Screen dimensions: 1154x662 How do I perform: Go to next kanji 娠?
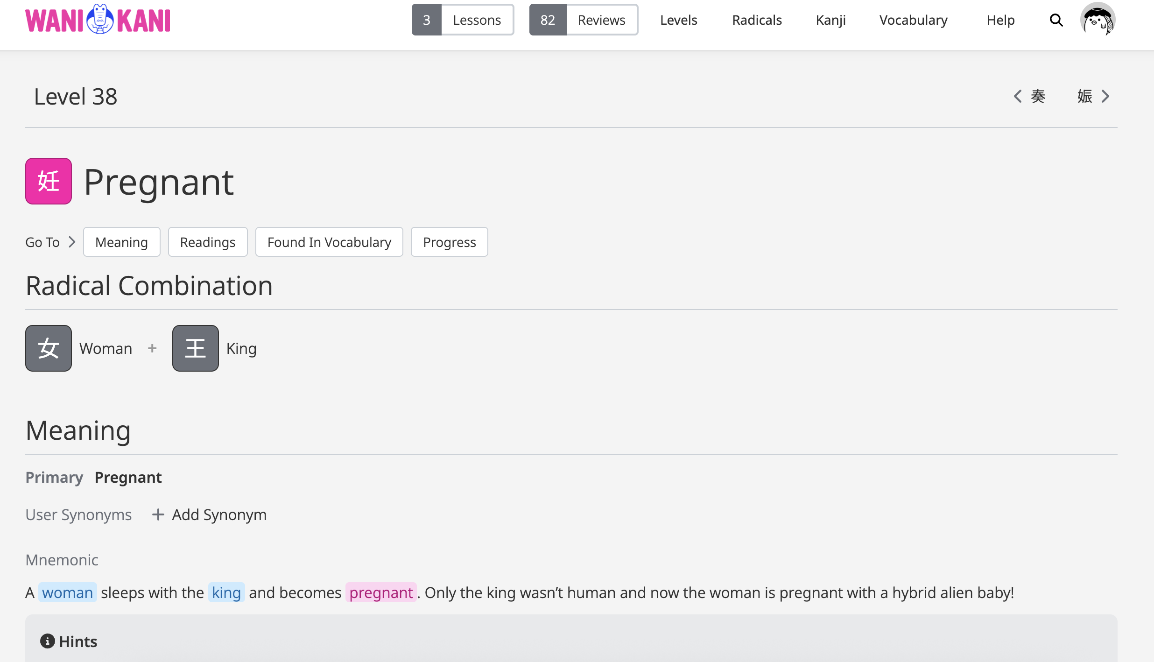tap(1093, 96)
